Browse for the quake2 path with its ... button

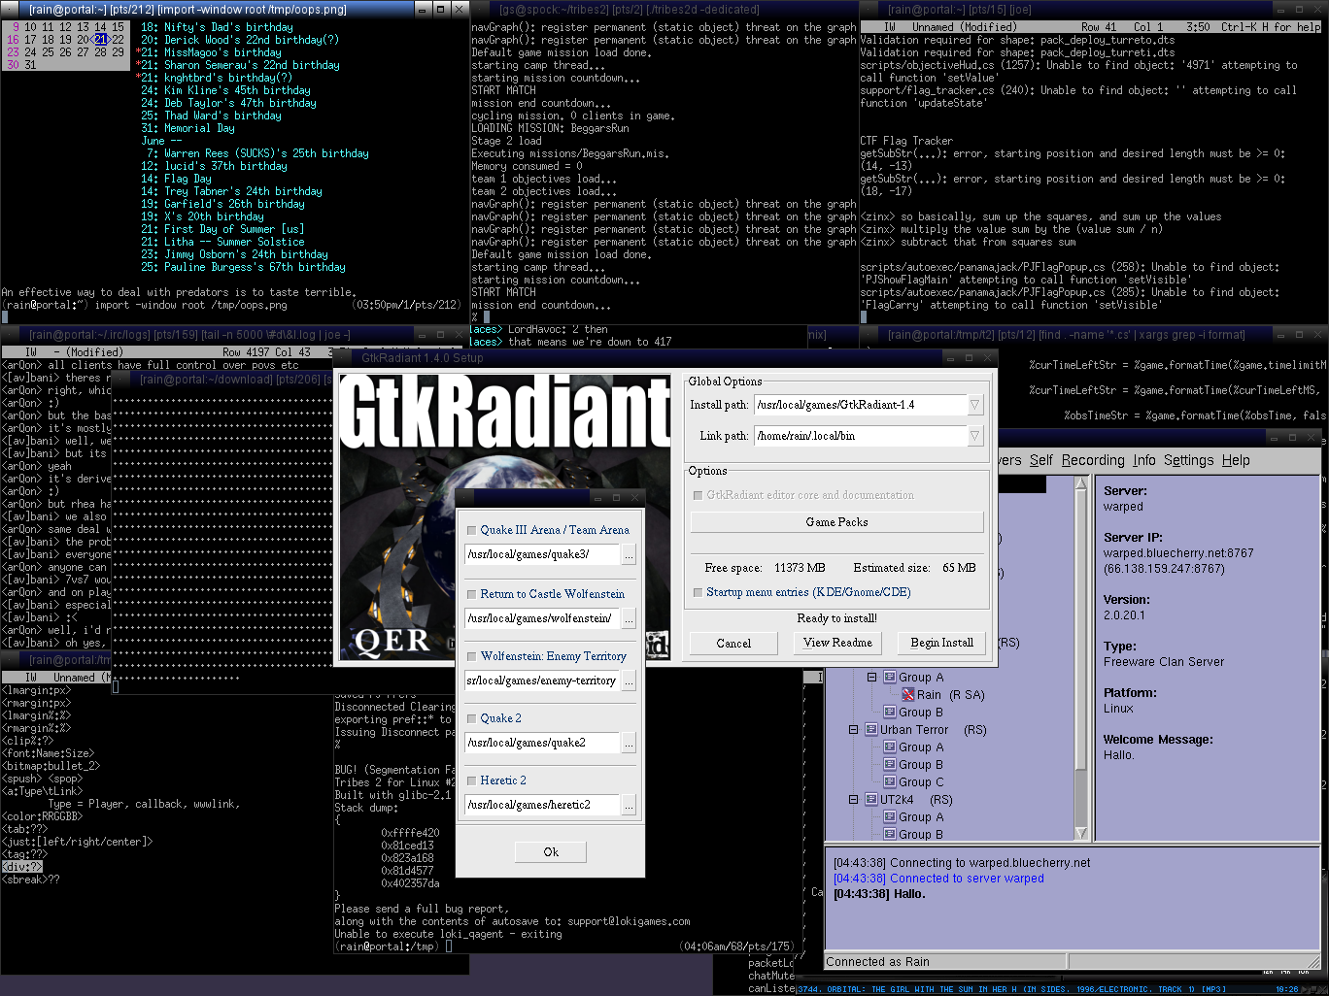[629, 743]
